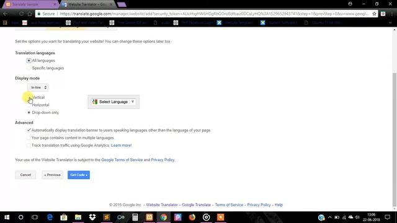Image resolution: width=397 pixels, height=223 pixels.
Task: Switch to the Website Translator tab
Action: coord(87,4)
